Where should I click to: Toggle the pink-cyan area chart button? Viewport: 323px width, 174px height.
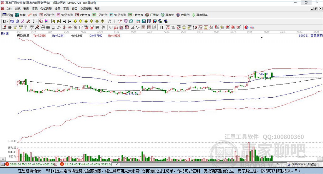tap(47, 21)
